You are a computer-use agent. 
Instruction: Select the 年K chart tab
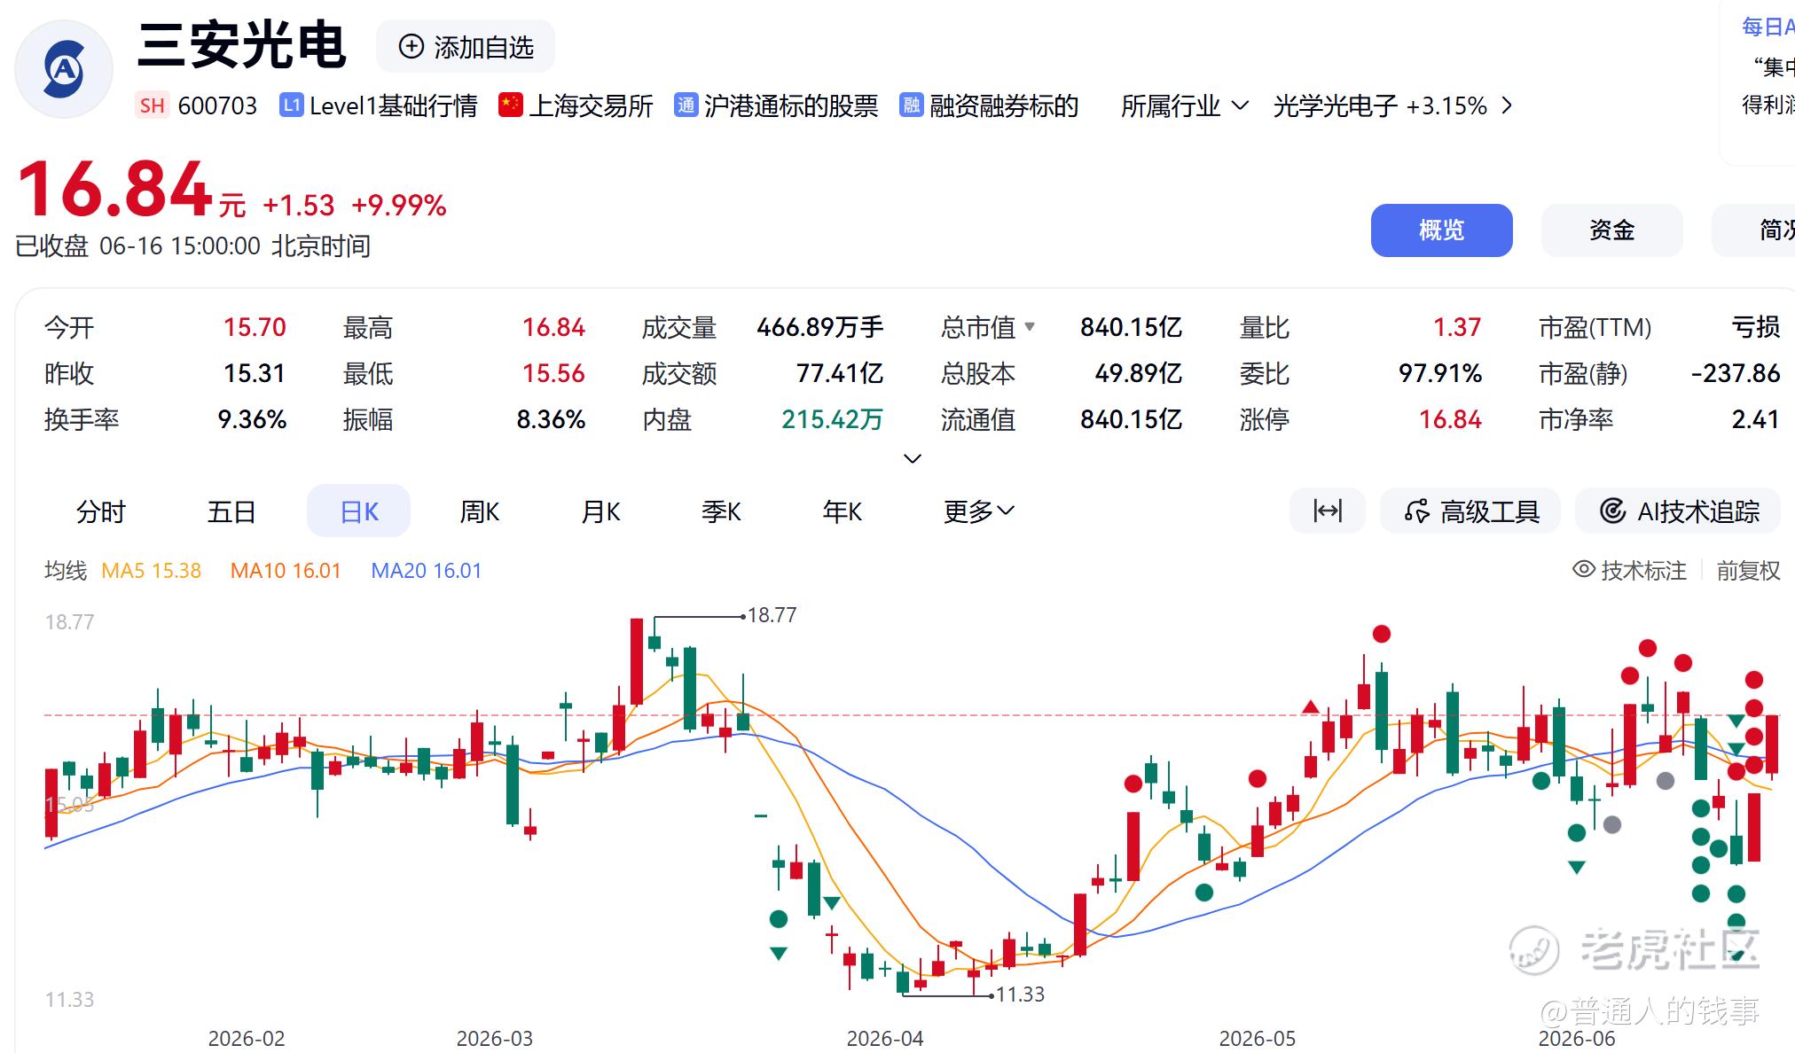click(842, 511)
